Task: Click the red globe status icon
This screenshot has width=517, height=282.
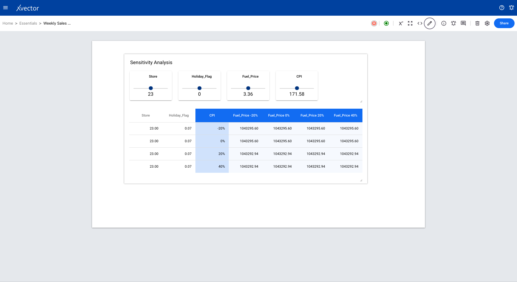Action: 374,23
